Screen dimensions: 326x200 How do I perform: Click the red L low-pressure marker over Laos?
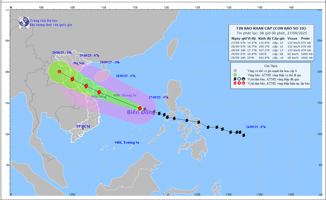click(59, 71)
